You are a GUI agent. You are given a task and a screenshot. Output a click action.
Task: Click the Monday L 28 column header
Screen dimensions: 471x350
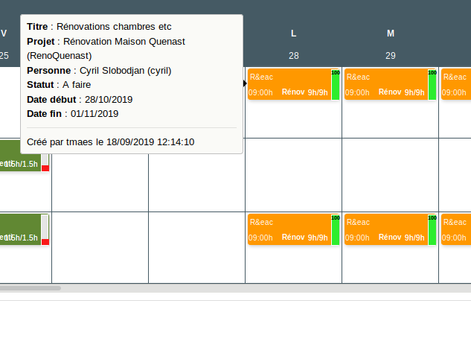click(x=294, y=45)
